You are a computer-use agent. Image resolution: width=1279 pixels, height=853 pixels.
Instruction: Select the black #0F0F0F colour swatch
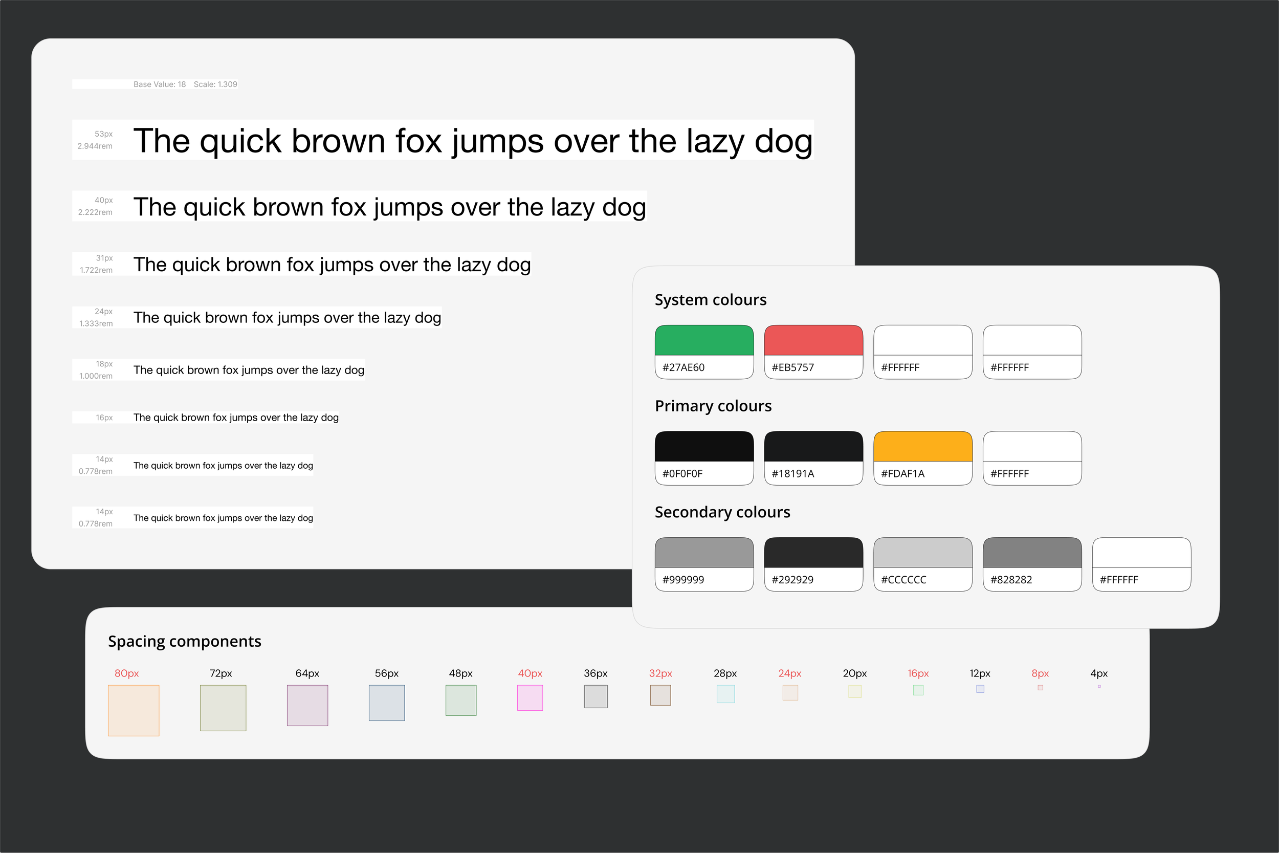point(704,447)
